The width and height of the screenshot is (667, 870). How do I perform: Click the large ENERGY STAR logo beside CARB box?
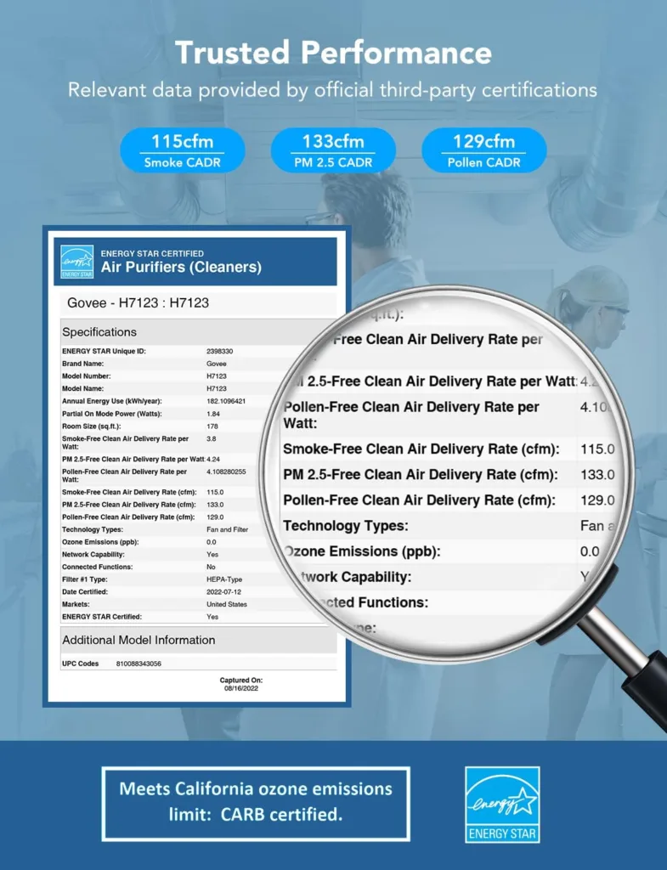point(502,805)
